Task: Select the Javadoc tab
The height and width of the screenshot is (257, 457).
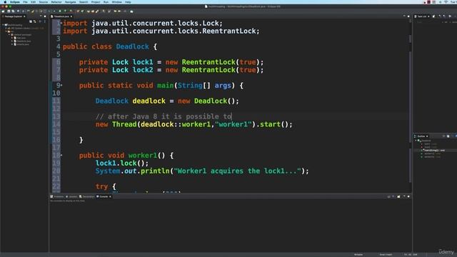Action: point(71,196)
